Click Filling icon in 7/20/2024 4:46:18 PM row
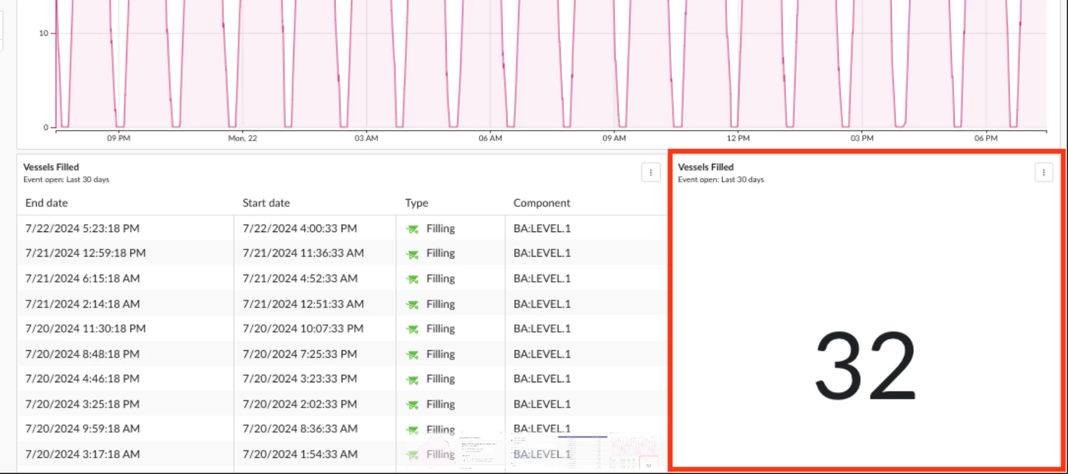The width and height of the screenshot is (1068, 474). [412, 380]
